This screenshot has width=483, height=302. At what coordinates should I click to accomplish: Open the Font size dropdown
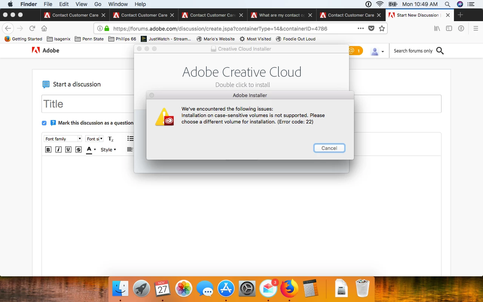click(x=94, y=139)
